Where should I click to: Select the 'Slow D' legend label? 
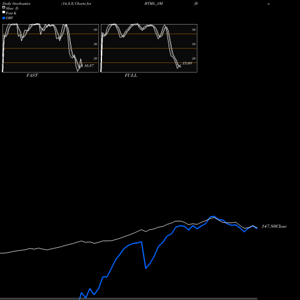click(x=12, y=8)
